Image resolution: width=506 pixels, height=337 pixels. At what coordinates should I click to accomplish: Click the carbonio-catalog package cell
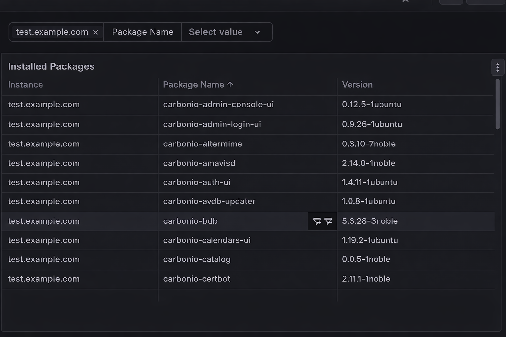(x=247, y=260)
